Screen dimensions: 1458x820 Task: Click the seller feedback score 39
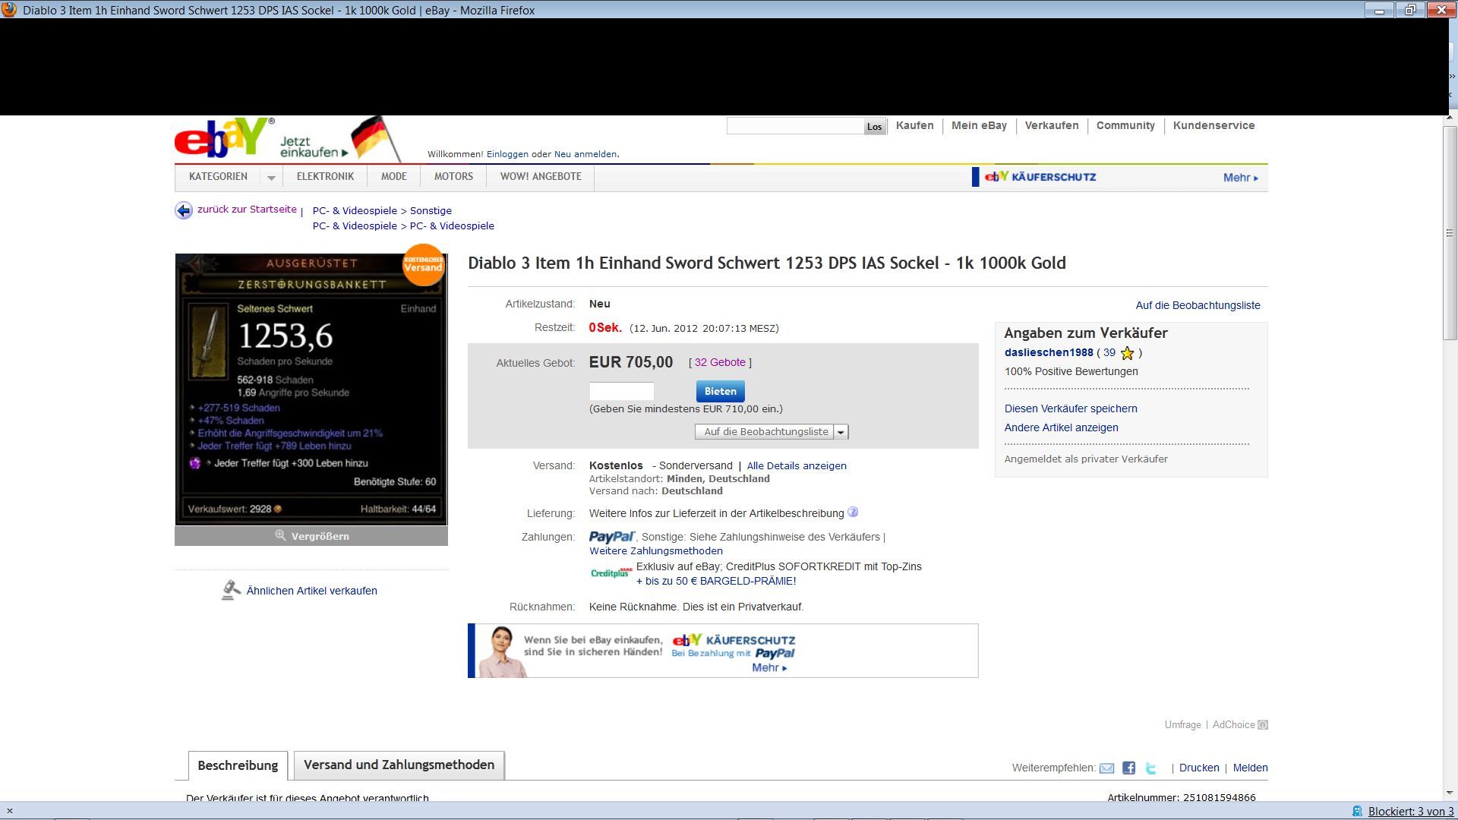click(1109, 353)
